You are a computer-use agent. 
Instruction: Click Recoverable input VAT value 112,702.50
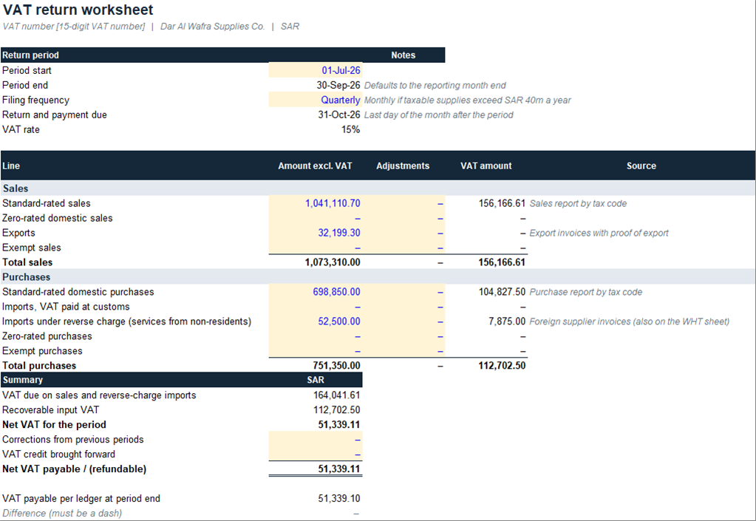coord(336,410)
